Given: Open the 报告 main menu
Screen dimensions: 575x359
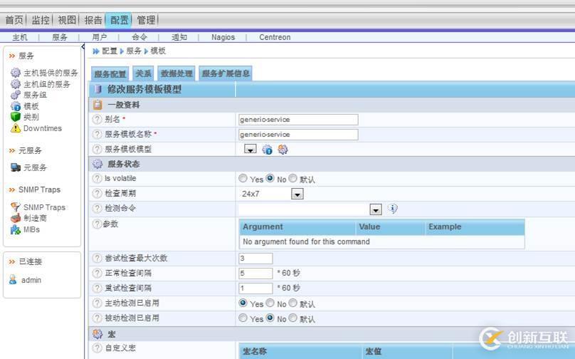Looking at the screenshot, I should click(93, 20).
